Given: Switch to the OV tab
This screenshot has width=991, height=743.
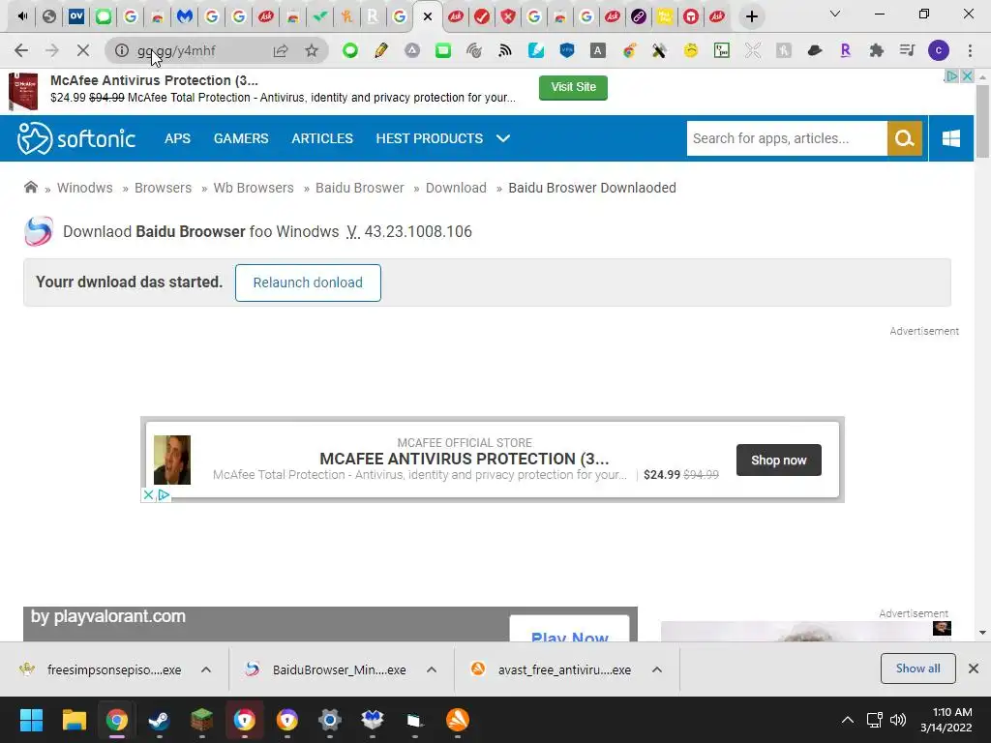Looking at the screenshot, I should pos(76,16).
